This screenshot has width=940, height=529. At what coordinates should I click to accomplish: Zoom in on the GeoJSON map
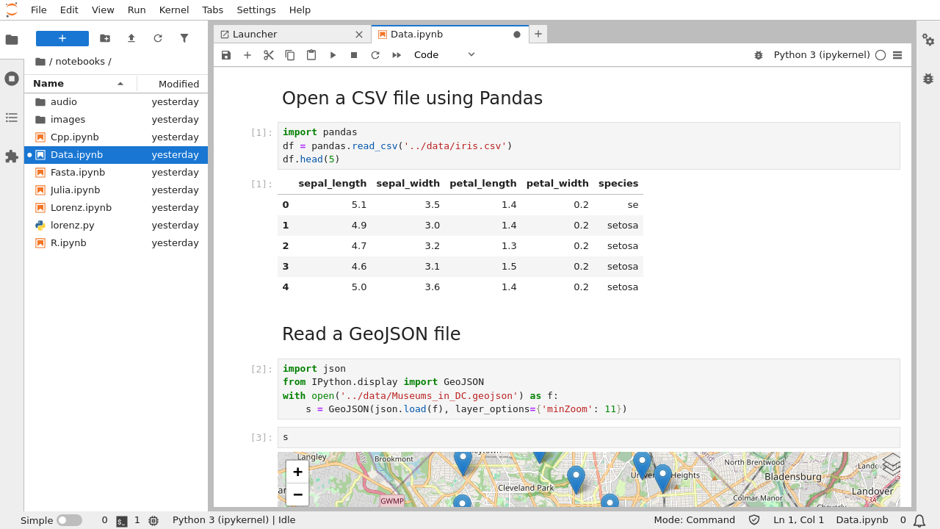tap(297, 471)
